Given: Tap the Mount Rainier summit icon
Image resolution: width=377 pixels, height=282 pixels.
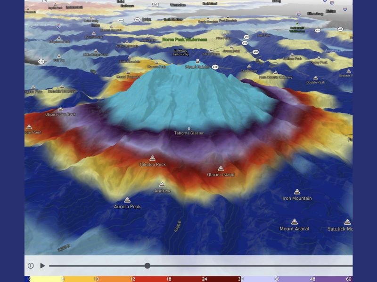Looking at the screenshot, I should 197,61.
